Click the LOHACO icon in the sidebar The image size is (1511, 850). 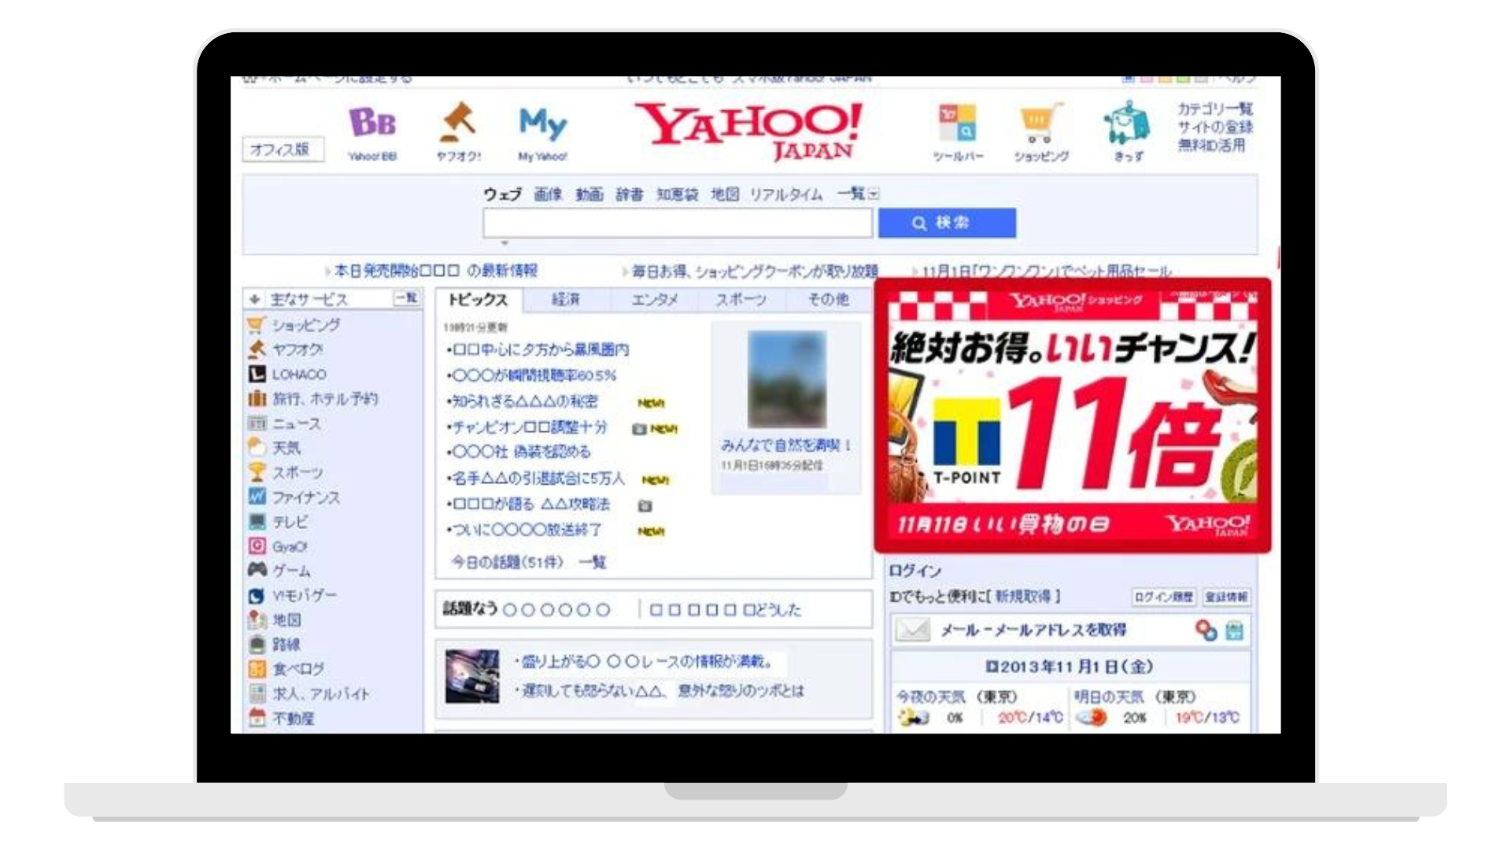click(257, 374)
